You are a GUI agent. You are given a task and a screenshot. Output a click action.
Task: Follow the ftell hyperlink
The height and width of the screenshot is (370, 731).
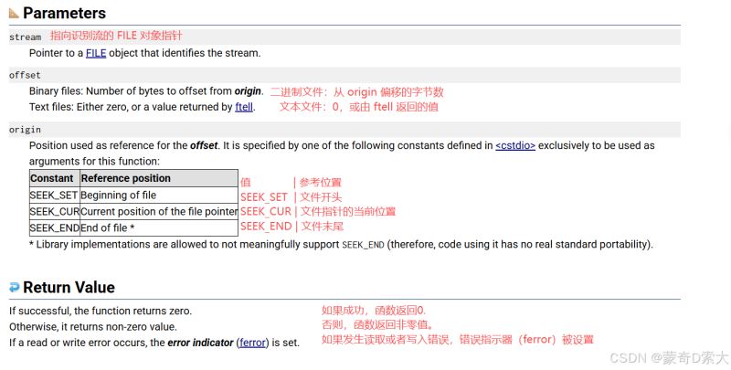(x=244, y=107)
